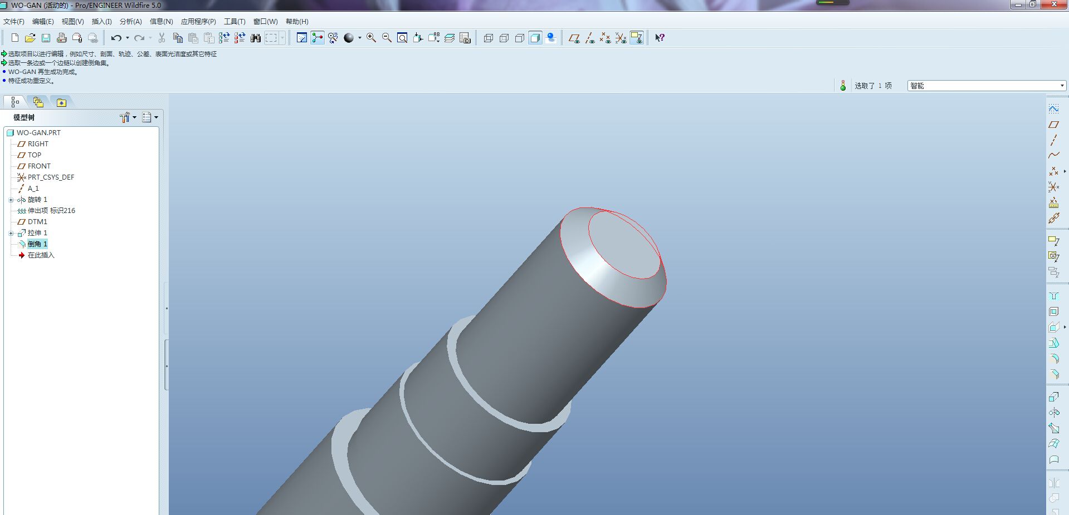Launch the Round tool
This screenshot has width=1069, height=515.
click(1053, 359)
